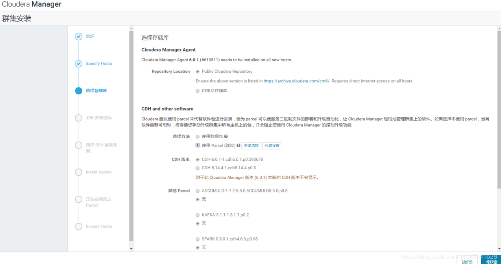This screenshot has width=501, height=264.
Task: Open the Specify Hosts wizard step
Action: [99, 64]
